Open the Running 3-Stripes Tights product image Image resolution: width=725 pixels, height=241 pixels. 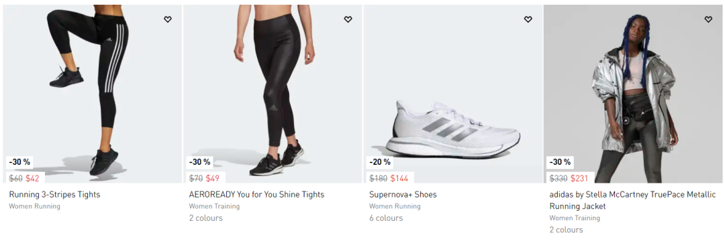pos(93,94)
